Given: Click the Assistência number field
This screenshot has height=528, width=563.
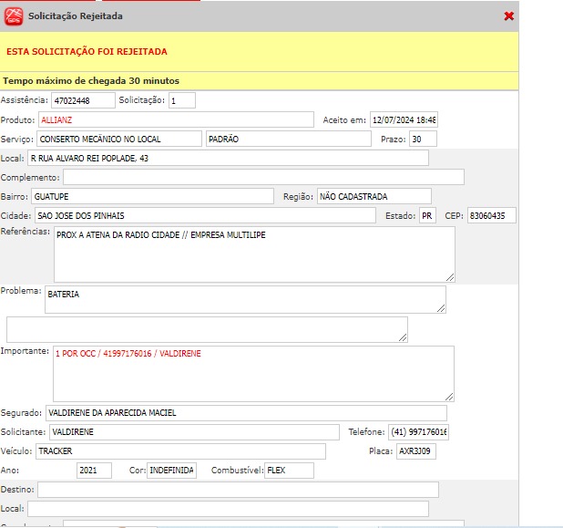Looking at the screenshot, I should tap(83, 100).
